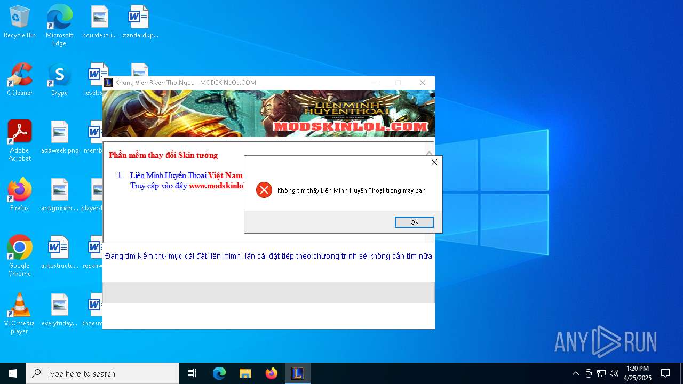
Task: Select hourdescri... image file on desktop
Action: (99, 22)
